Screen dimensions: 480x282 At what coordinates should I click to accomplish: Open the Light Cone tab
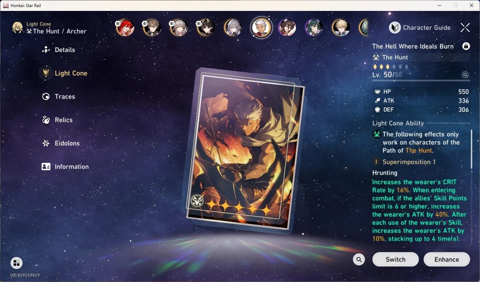point(63,73)
